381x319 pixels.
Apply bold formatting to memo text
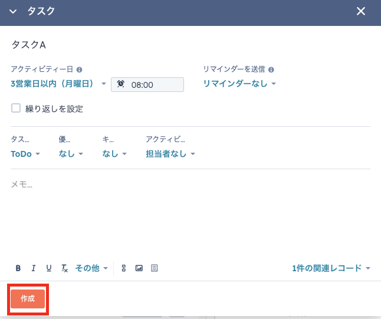[x=18, y=268]
